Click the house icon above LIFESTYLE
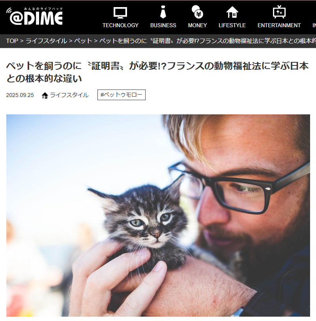Screen dimensions: 316x321 [232, 12]
